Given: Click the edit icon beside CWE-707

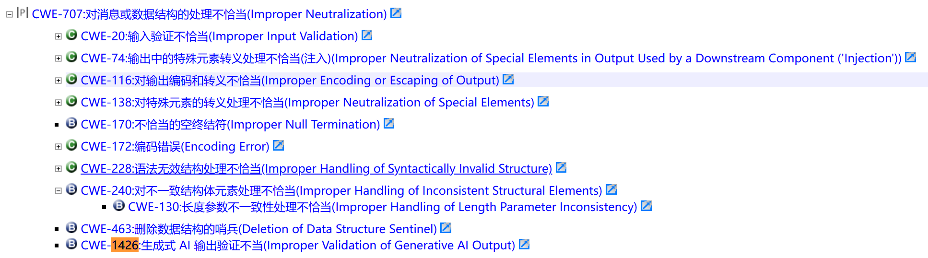Looking at the screenshot, I should coord(396,13).
